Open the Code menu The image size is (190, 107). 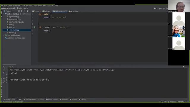tap(23, 5)
